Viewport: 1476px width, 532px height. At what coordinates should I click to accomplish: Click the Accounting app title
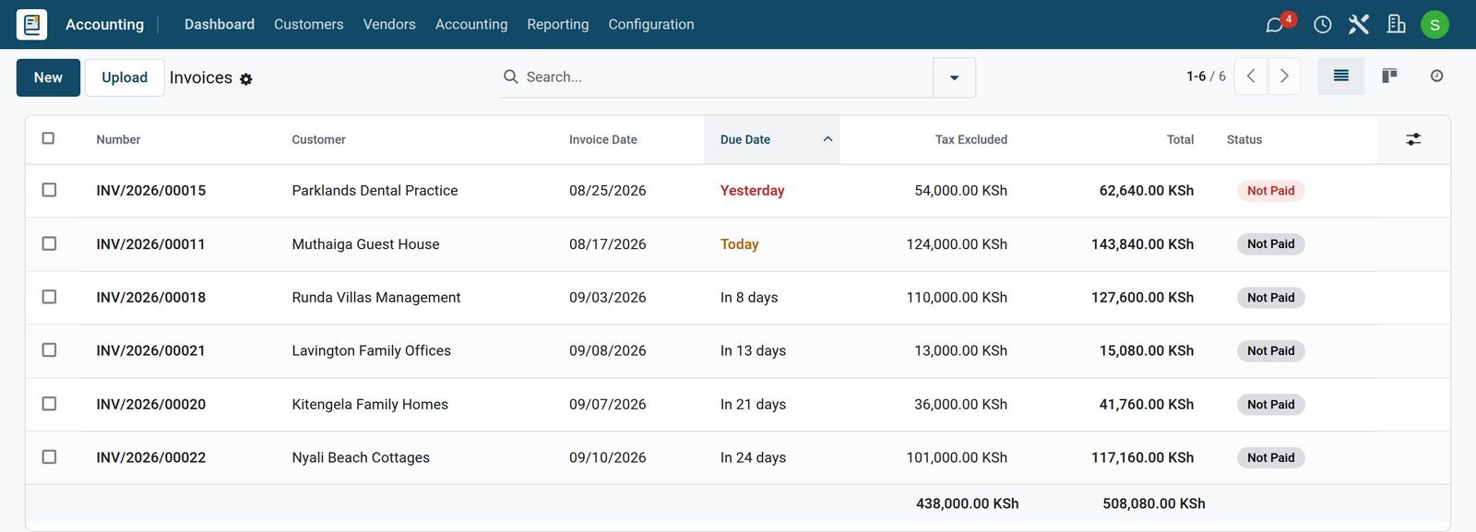point(104,24)
